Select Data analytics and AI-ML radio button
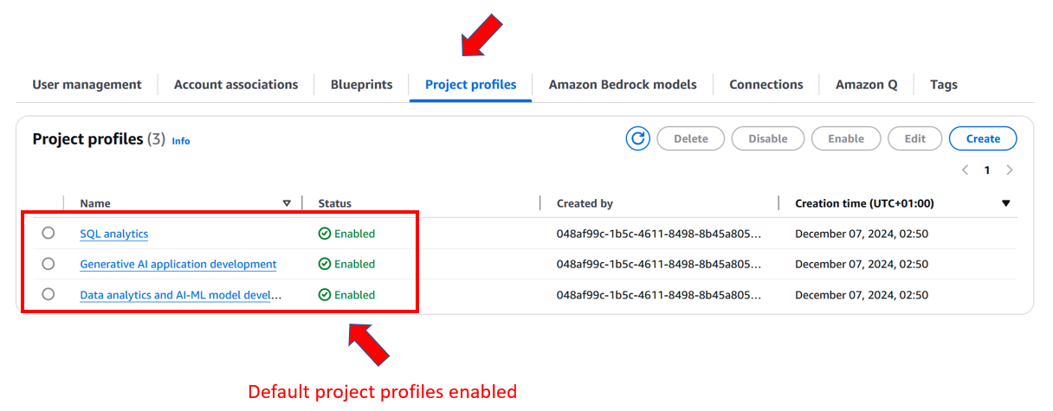1053x411 pixels. tap(48, 294)
